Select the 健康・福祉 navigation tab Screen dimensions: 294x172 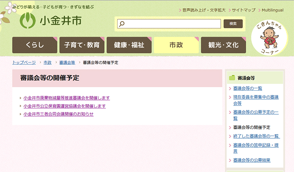pyautogui.click(x=129, y=45)
